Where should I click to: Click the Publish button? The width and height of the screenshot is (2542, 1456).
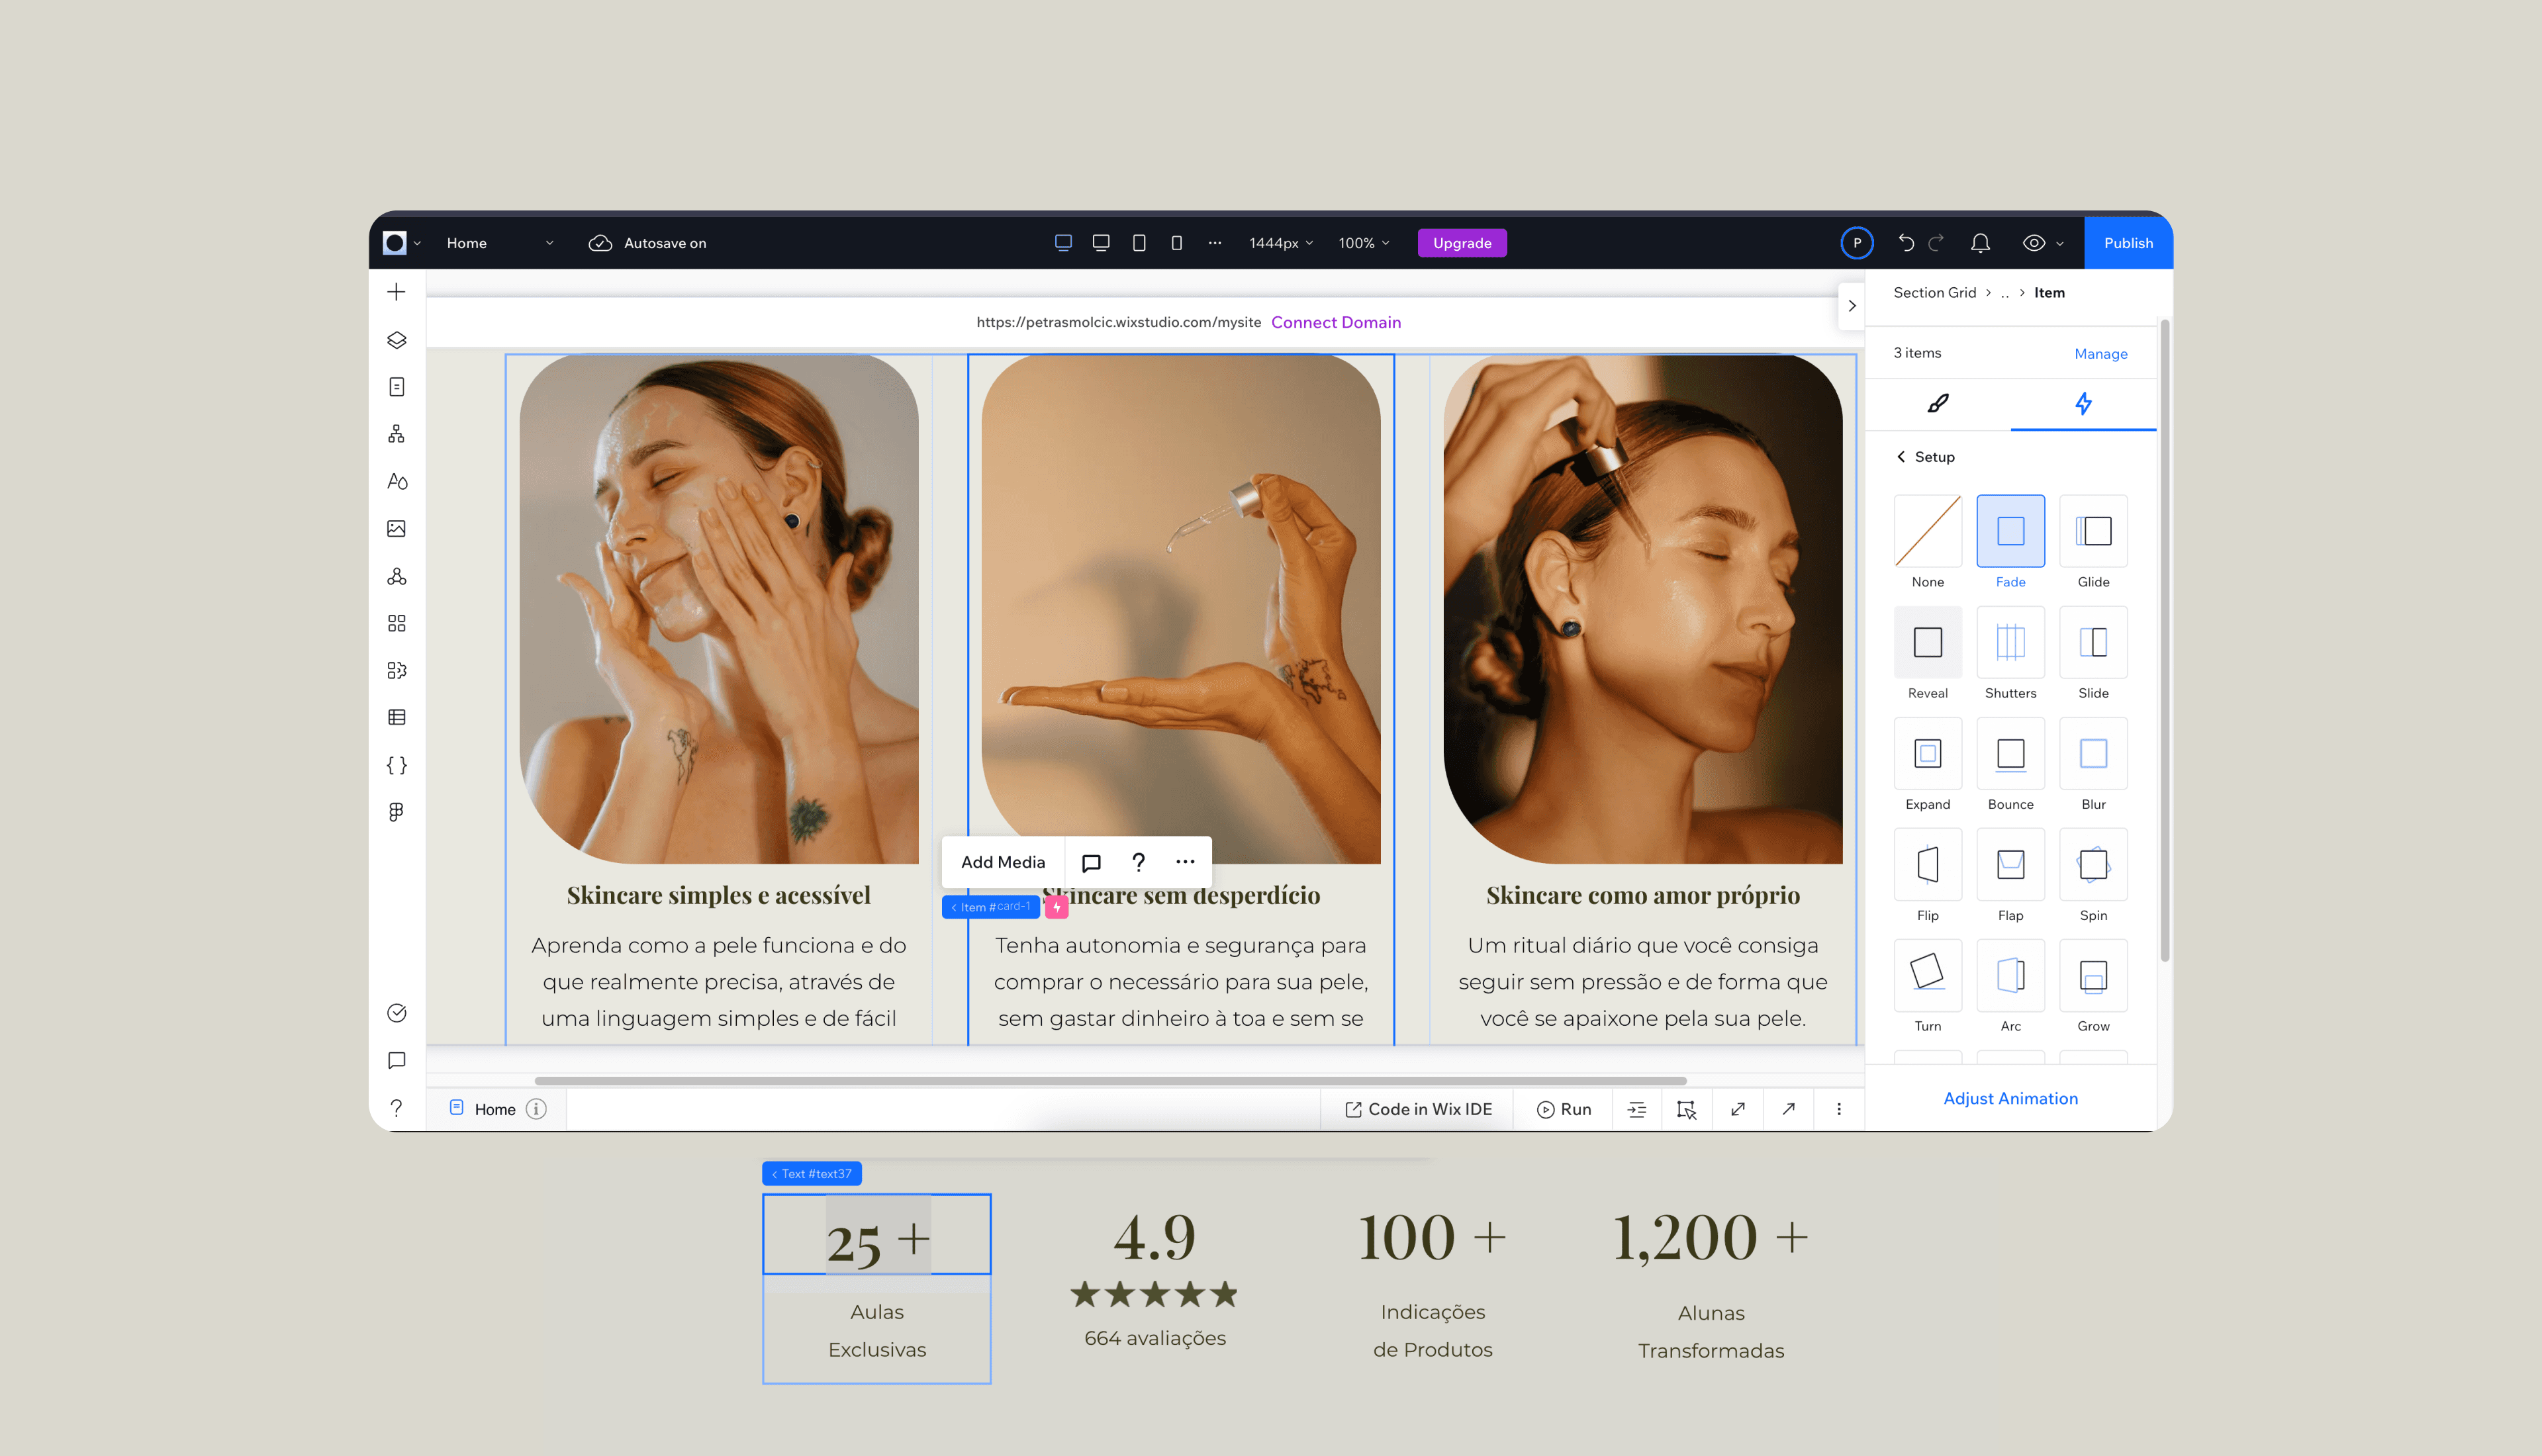click(2128, 243)
